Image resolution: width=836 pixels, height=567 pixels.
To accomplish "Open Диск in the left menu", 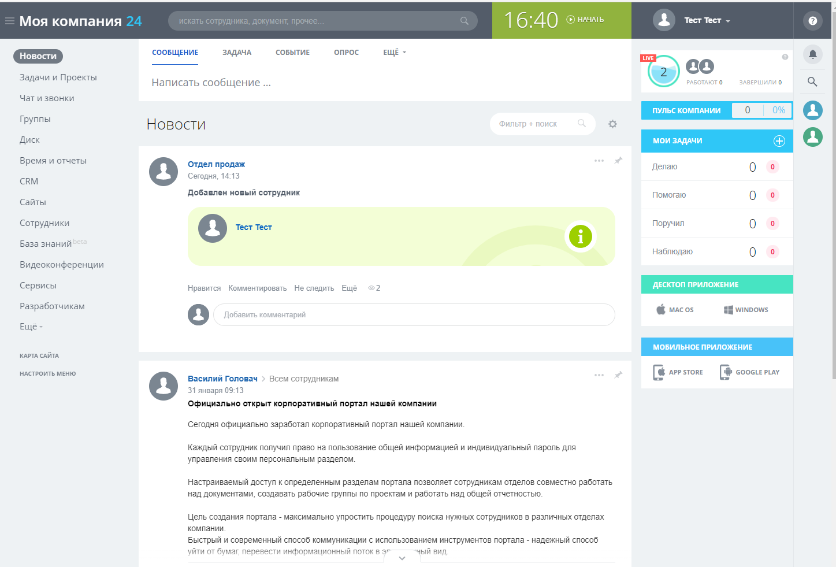I will (29, 140).
